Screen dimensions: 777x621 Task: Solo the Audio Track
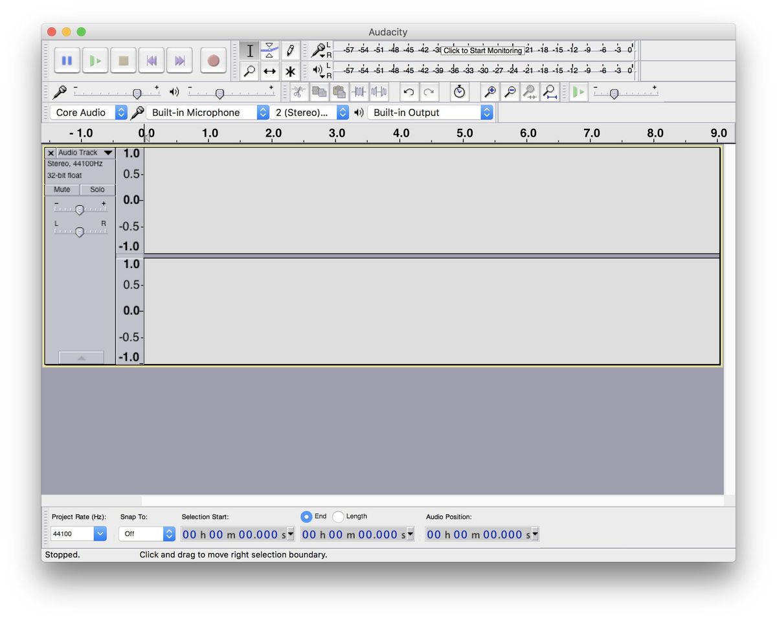(96, 189)
